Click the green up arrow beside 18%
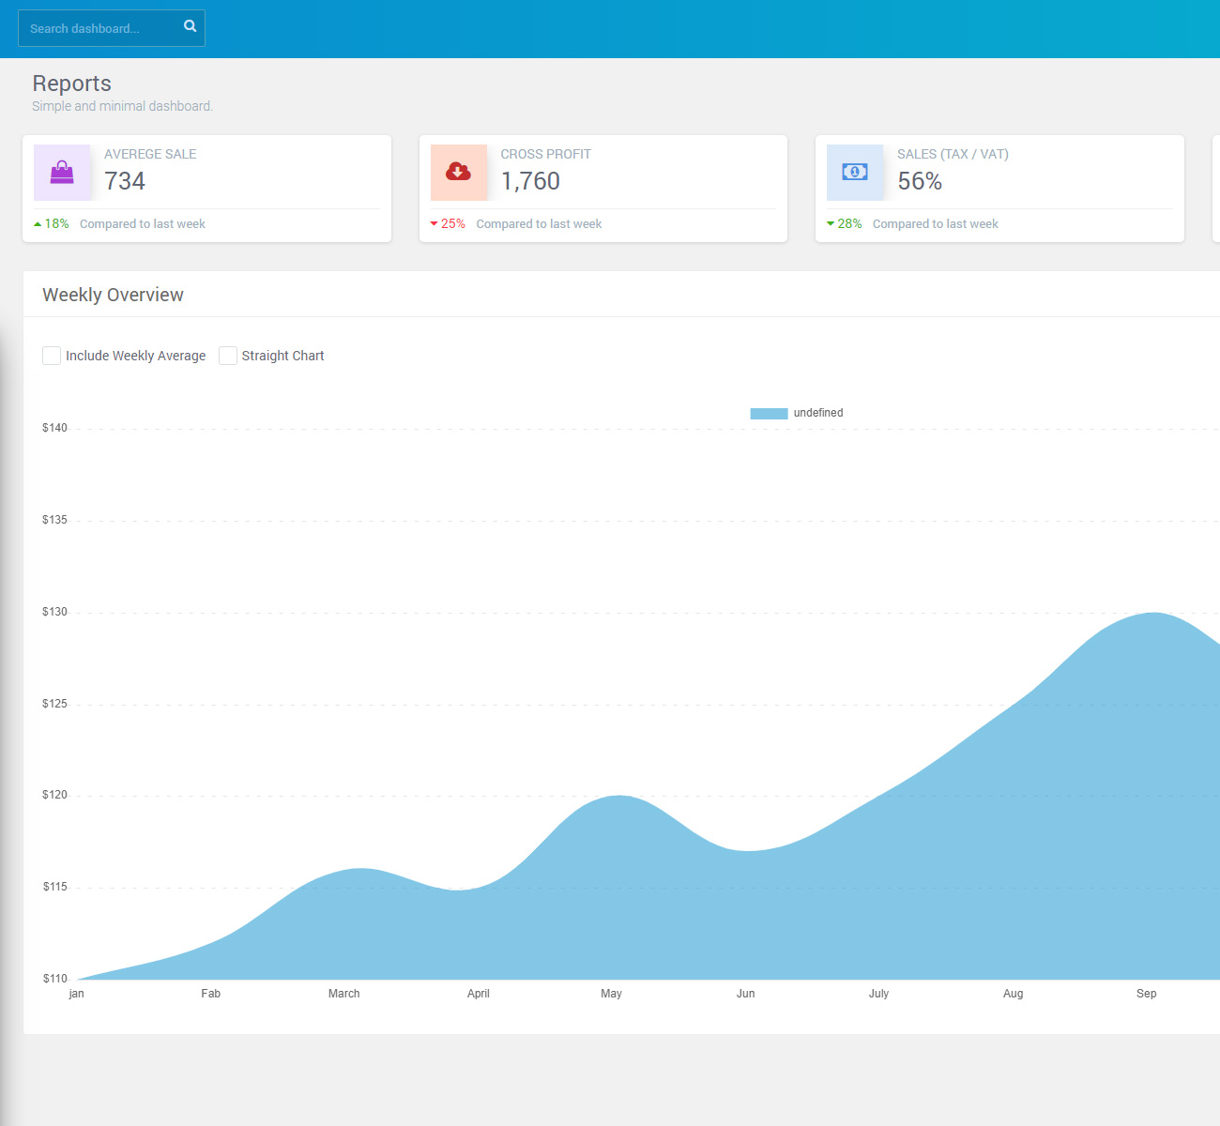Viewport: 1220px width, 1126px height. coord(38,224)
